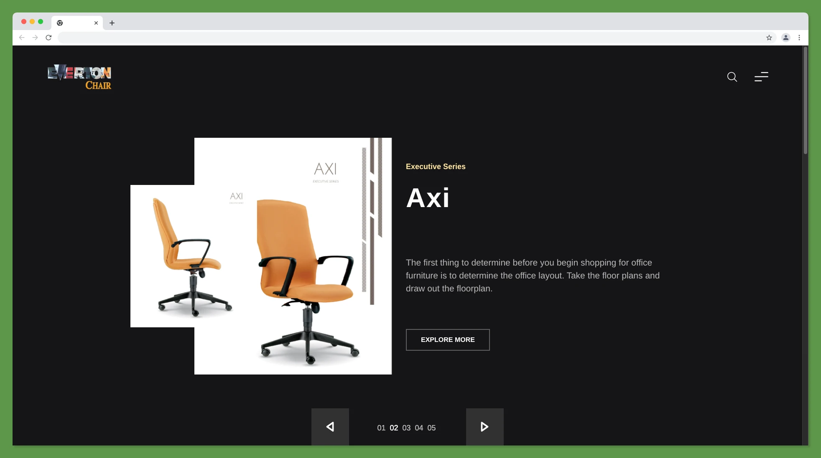Click the browser forward arrow
Image resolution: width=821 pixels, height=458 pixels.
pos(35,37)
